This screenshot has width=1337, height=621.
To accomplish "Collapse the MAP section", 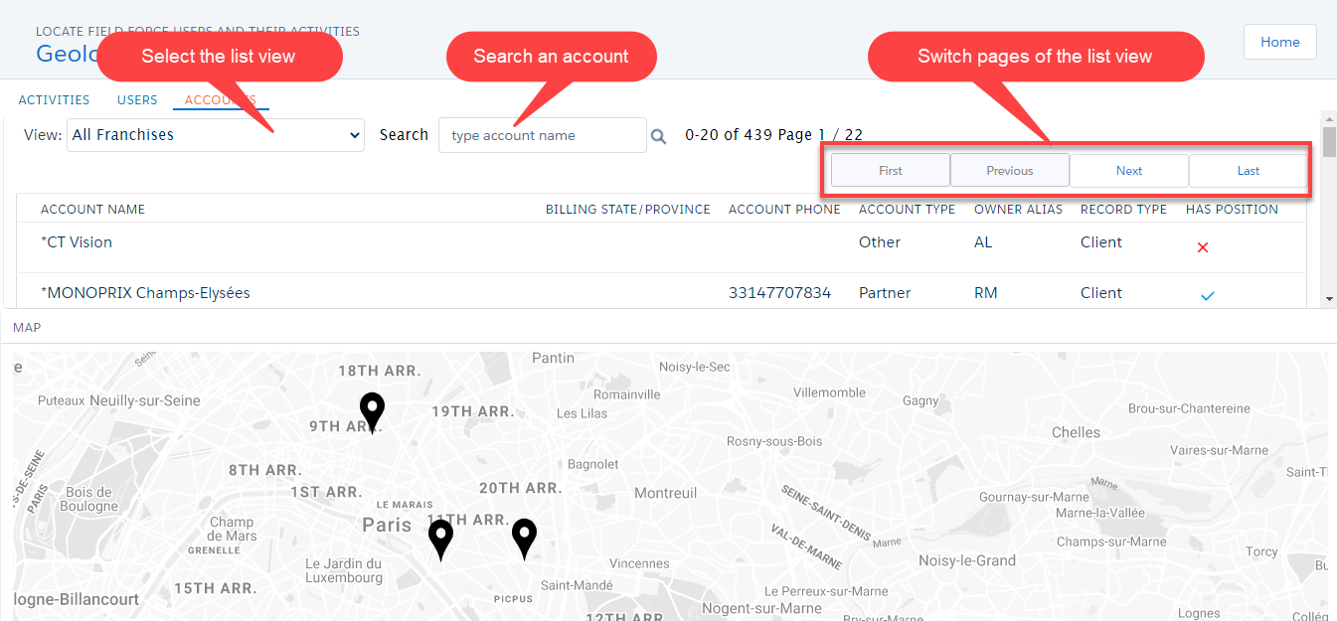I will pos(26,327).
